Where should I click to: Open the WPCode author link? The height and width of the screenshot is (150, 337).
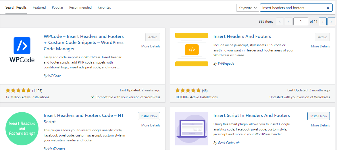point(54,76)
